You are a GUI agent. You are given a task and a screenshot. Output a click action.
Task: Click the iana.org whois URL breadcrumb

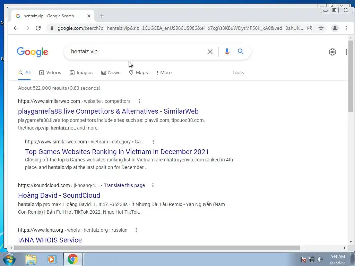[73, 230]
